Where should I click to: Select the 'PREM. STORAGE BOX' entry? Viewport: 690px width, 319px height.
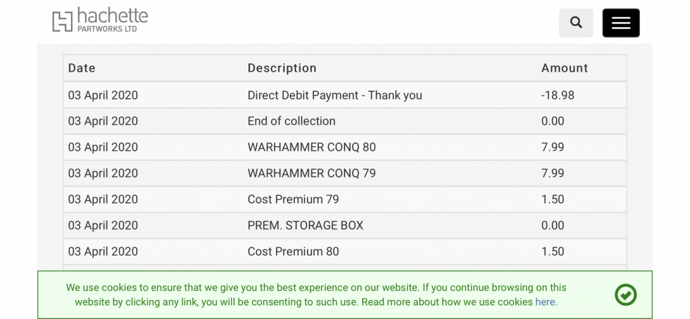pos(305,225)
